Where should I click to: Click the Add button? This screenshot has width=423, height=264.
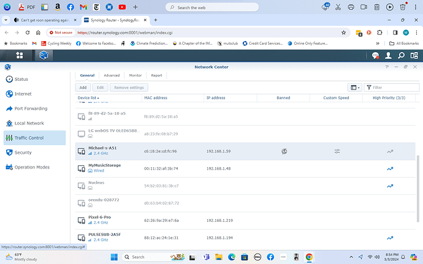tap(83, 88)
